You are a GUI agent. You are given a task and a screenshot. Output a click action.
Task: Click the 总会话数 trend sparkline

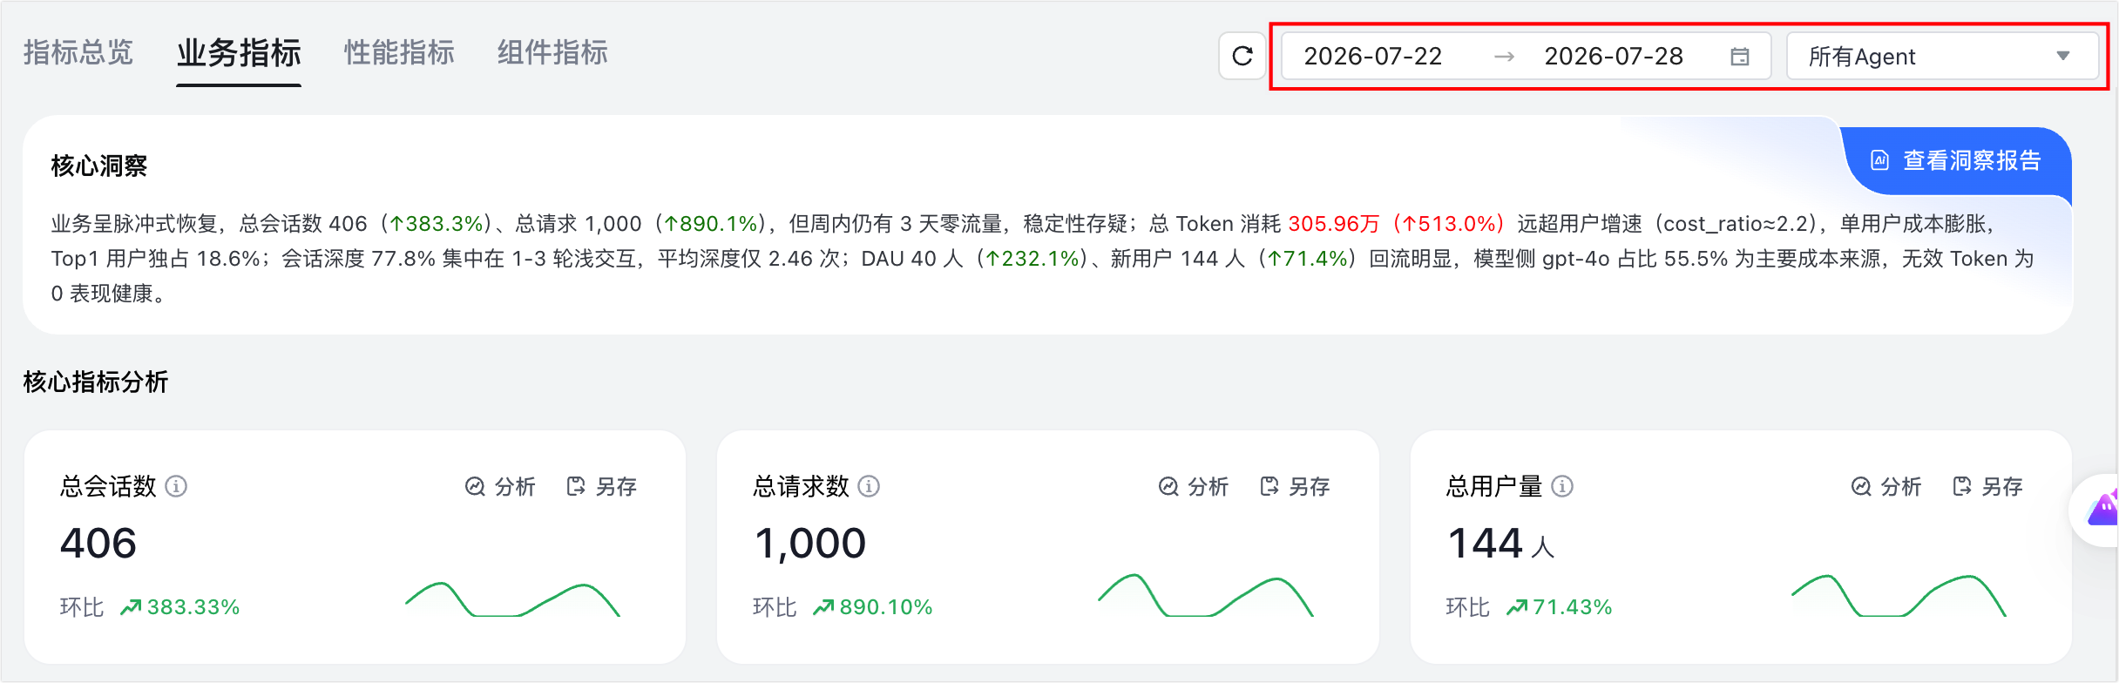click(512, 599)
